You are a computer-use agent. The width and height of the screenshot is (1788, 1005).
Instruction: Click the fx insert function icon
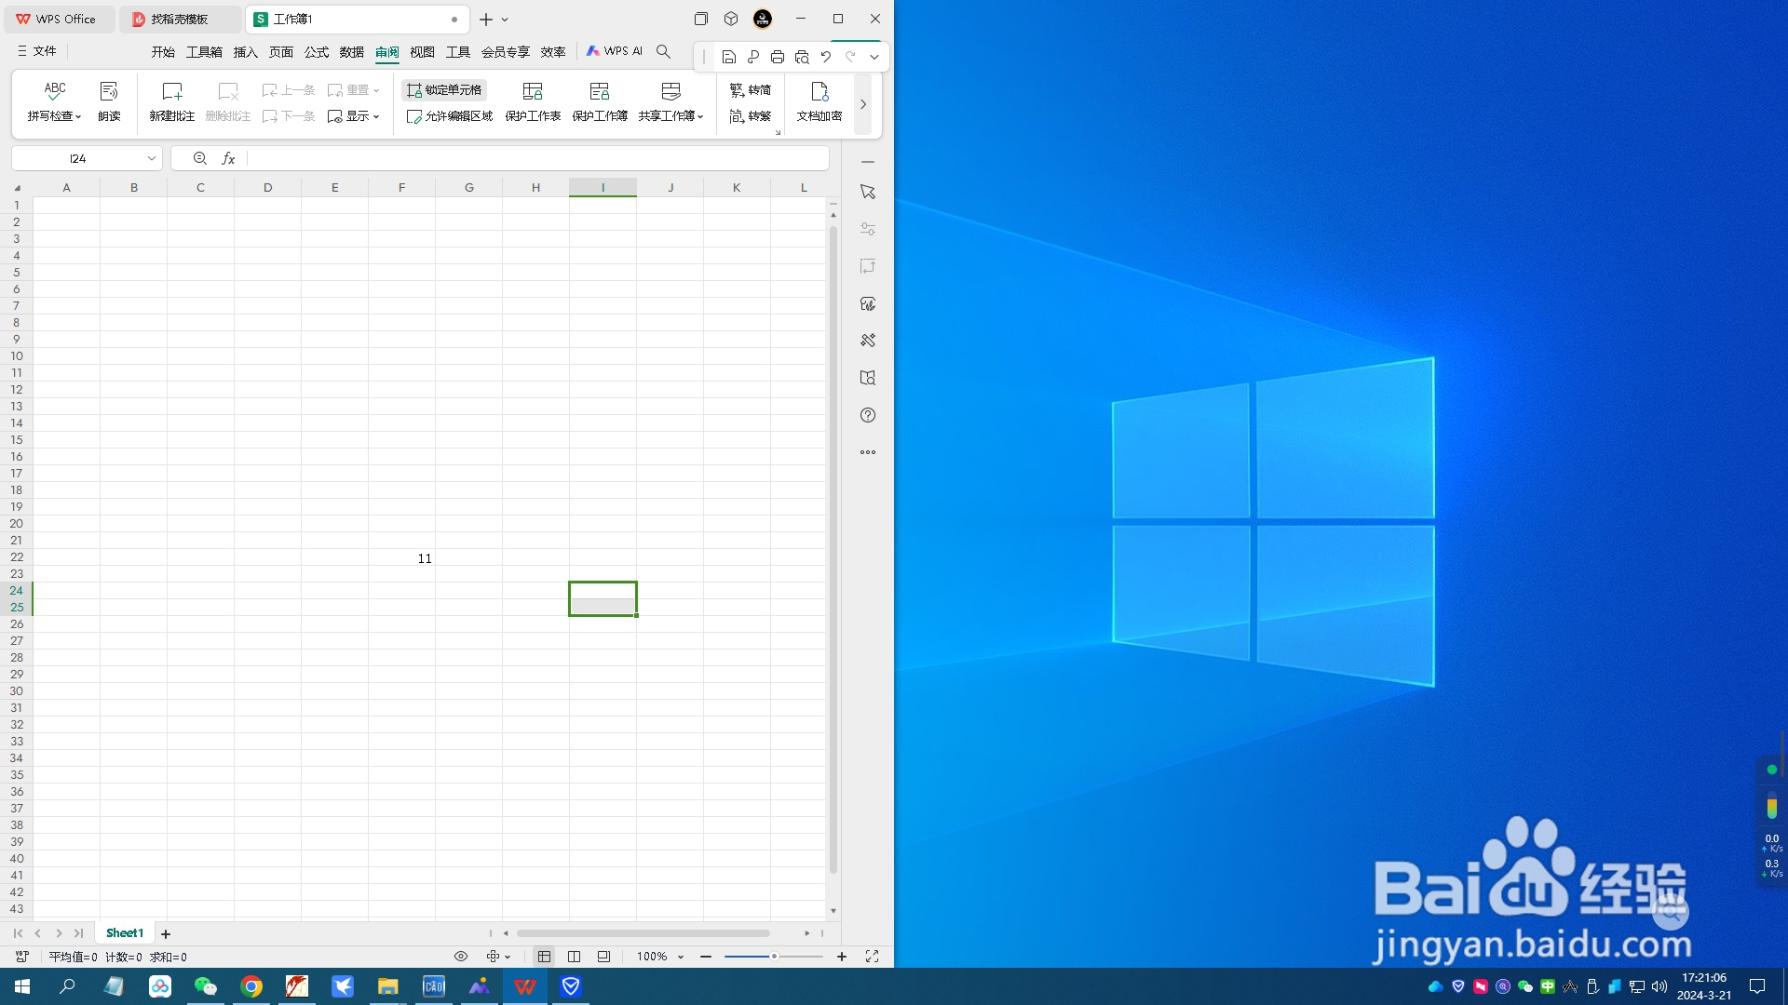(x=228, y=159)
